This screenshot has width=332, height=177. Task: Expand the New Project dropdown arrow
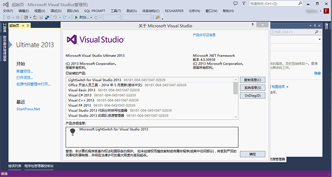tap(30, 18)
